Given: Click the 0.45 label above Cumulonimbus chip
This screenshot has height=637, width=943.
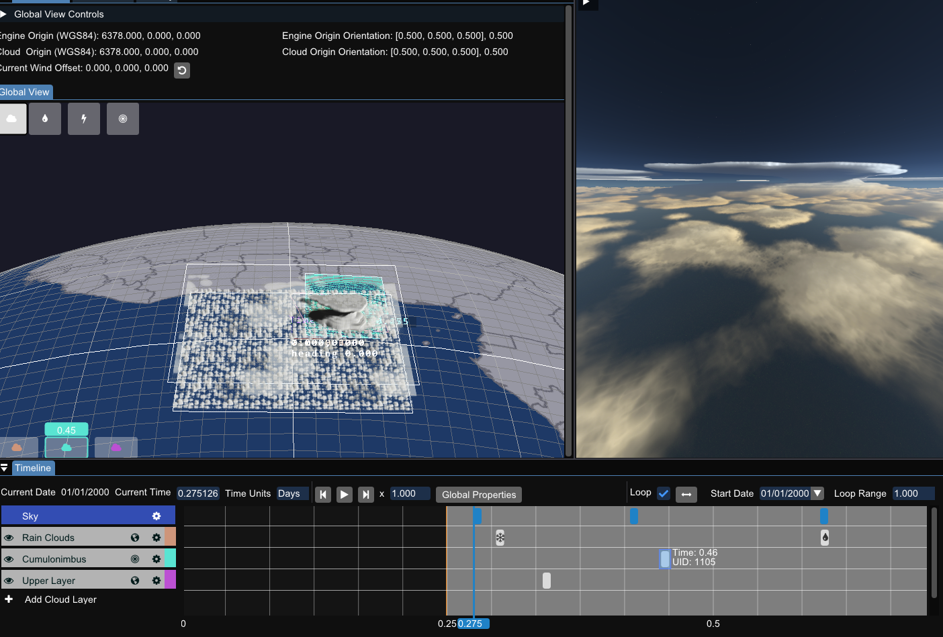Looking at the screenshot, I should click(x=66, y=430).
